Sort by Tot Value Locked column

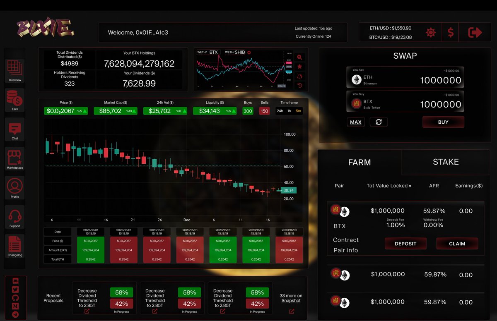(x=388, y=186)
